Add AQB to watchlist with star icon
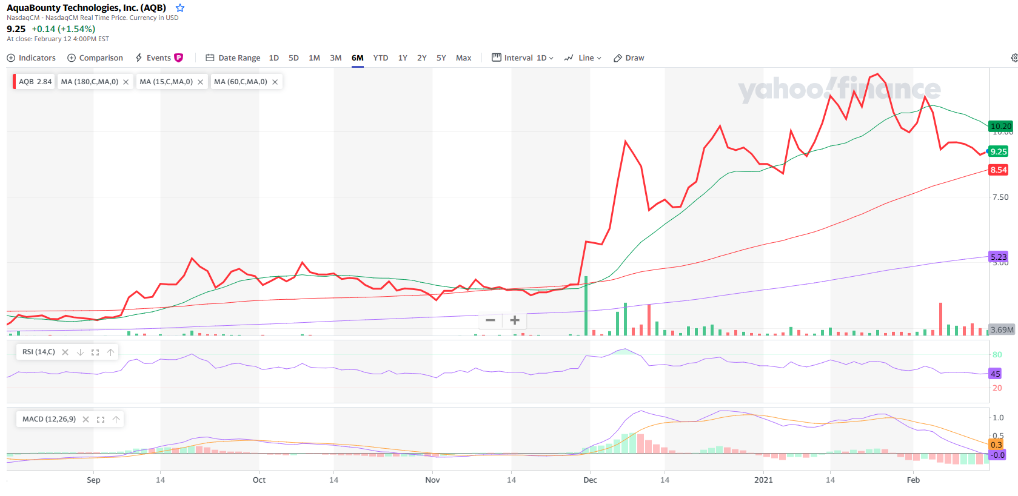Image resolution: width=1018 pixels, height=496 pixels. (x=180, y=8)
